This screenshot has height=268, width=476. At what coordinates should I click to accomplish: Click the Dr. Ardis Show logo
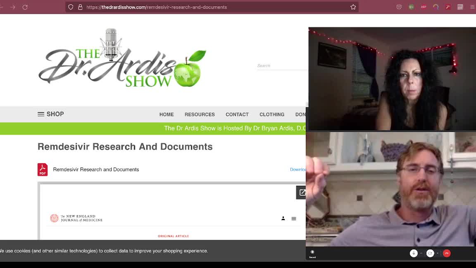pyautogui.click(x=122, y=58)
